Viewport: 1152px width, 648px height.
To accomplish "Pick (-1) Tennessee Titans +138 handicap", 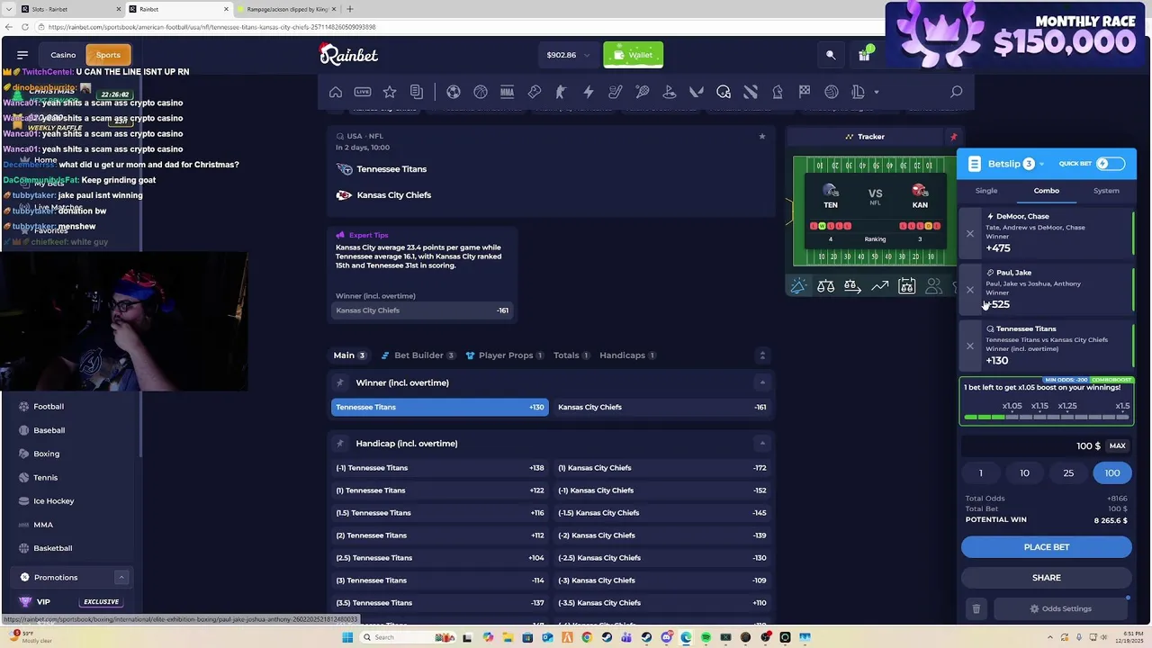I will [439, 468].
